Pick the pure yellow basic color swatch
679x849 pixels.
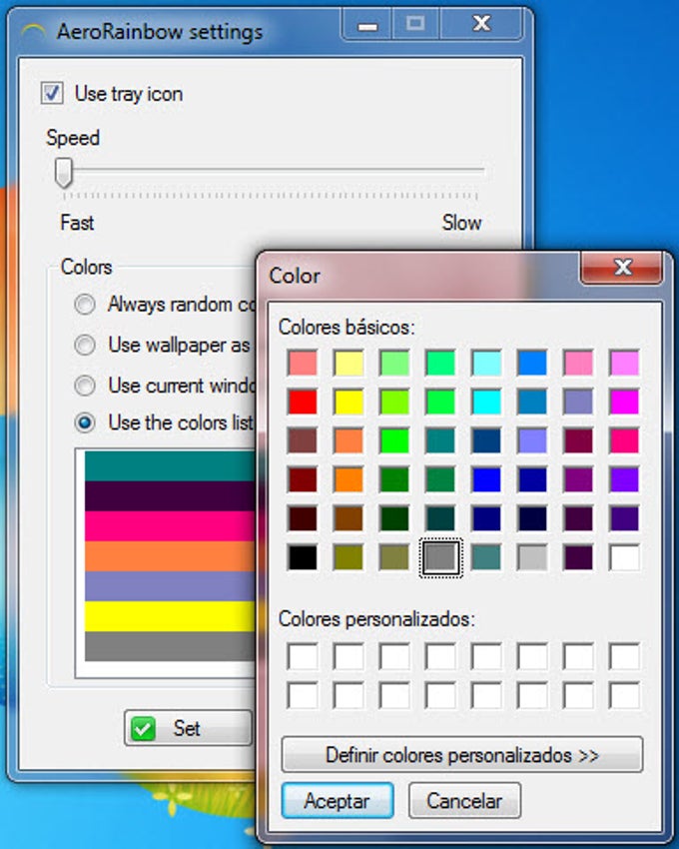348,402
